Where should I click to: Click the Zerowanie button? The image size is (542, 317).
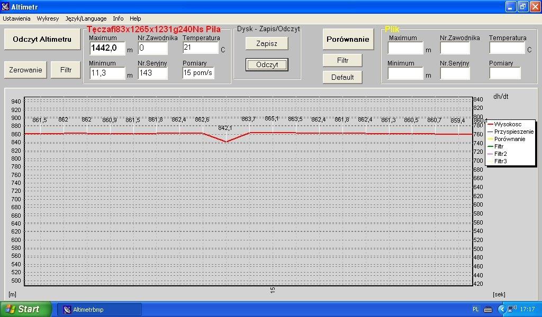click(x=25, y=70)
